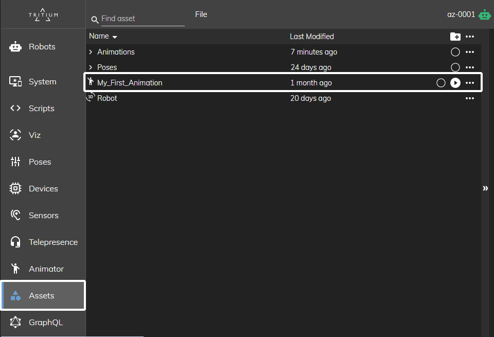
Task: Select the Animations folder radio circle
Action: (455, 52)
